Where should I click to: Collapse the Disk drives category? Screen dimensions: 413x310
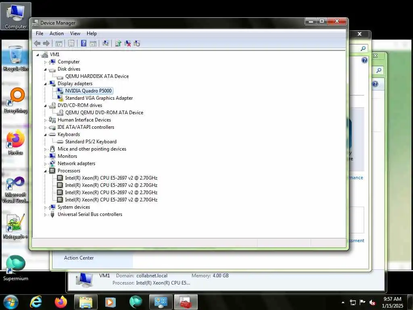(45, 69)
